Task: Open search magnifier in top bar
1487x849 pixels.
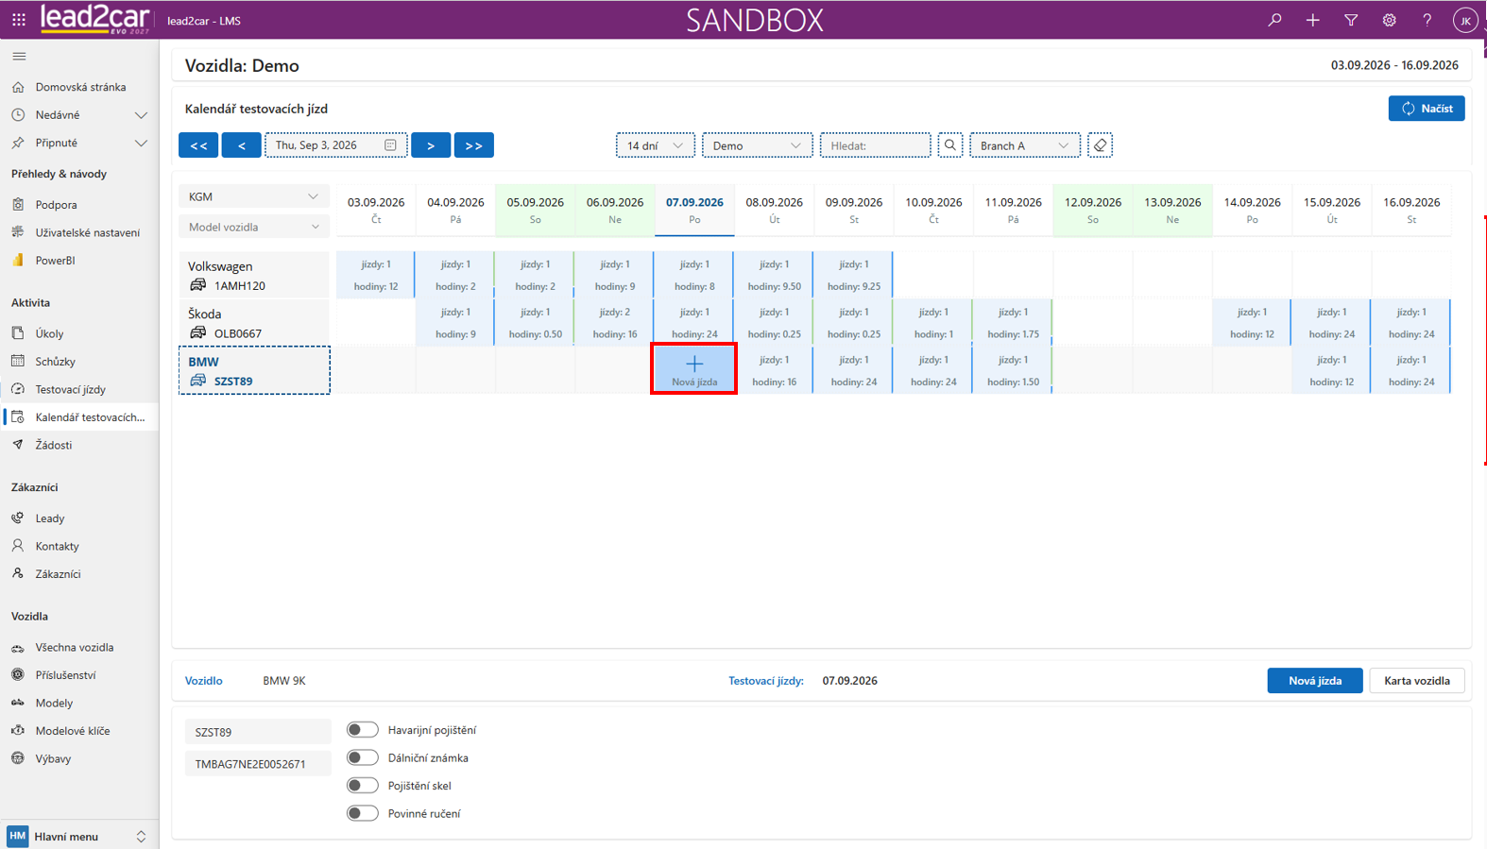Action: click(1274, 20)
